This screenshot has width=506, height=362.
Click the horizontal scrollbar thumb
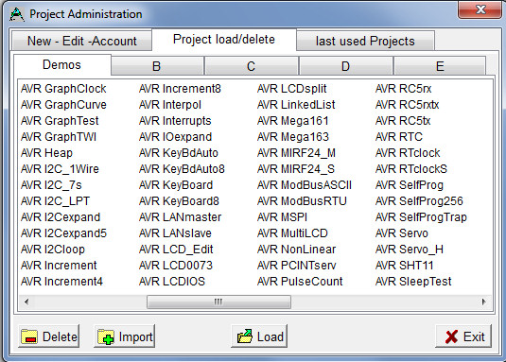pyautogui.click(x=218, y=302)
